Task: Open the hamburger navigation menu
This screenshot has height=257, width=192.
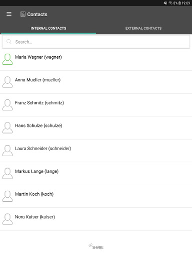Action: (9, 14)
